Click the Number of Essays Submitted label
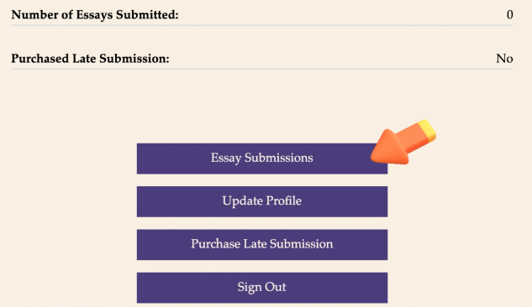Image resolution: width=532 pixels, height=307 pixels. tap(95, 15)
